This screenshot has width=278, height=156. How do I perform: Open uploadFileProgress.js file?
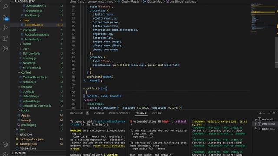[x=37, y=106]
